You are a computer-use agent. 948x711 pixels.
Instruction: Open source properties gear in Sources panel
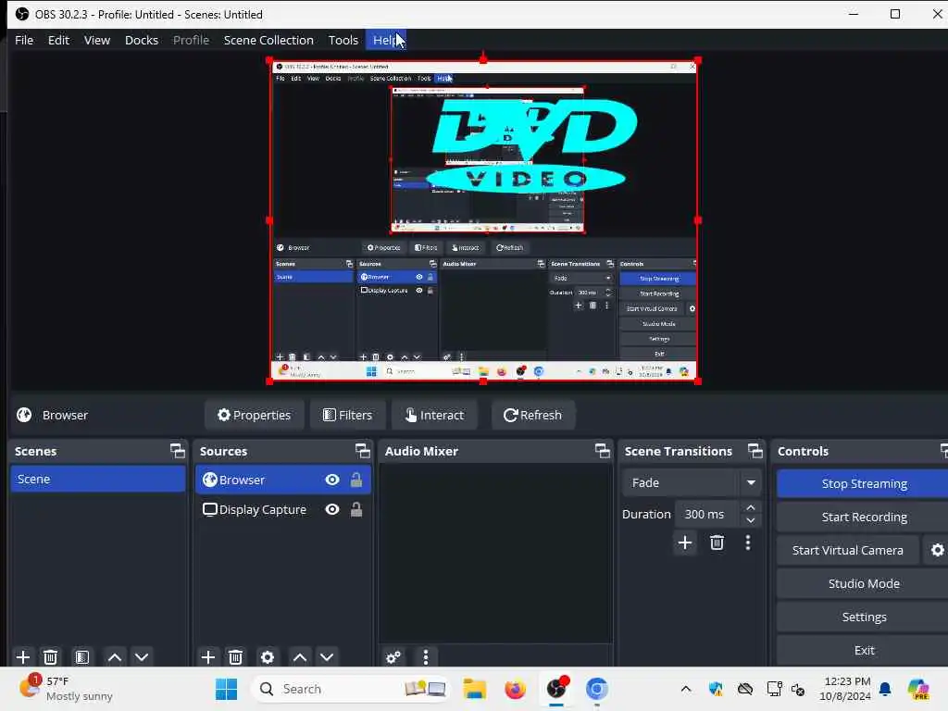[268, 657]
